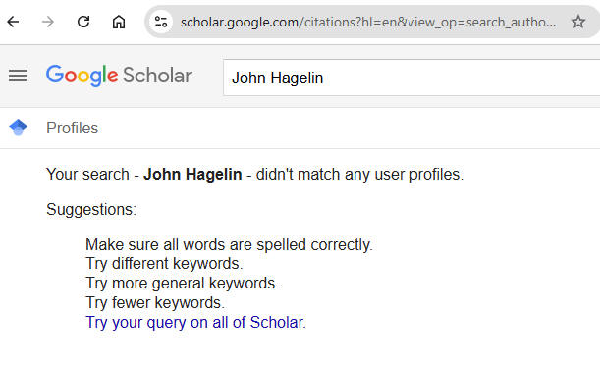Screen dimensions: 600x366
Task: Select the Profiles section heading
Action: 73,129
